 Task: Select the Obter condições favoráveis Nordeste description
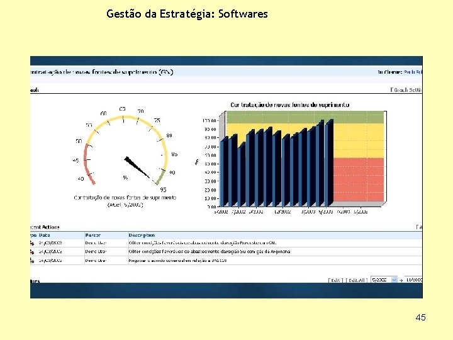[203, 243]
